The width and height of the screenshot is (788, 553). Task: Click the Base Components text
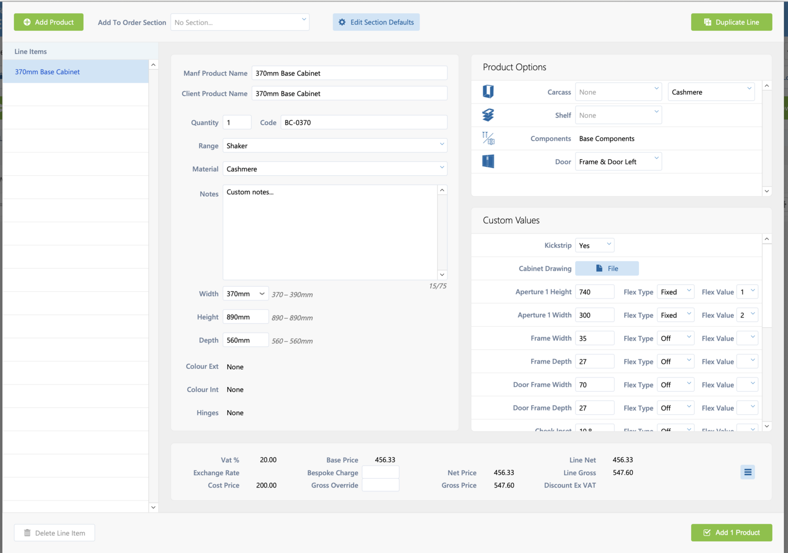pyautogui.click(x=606, y=138)
